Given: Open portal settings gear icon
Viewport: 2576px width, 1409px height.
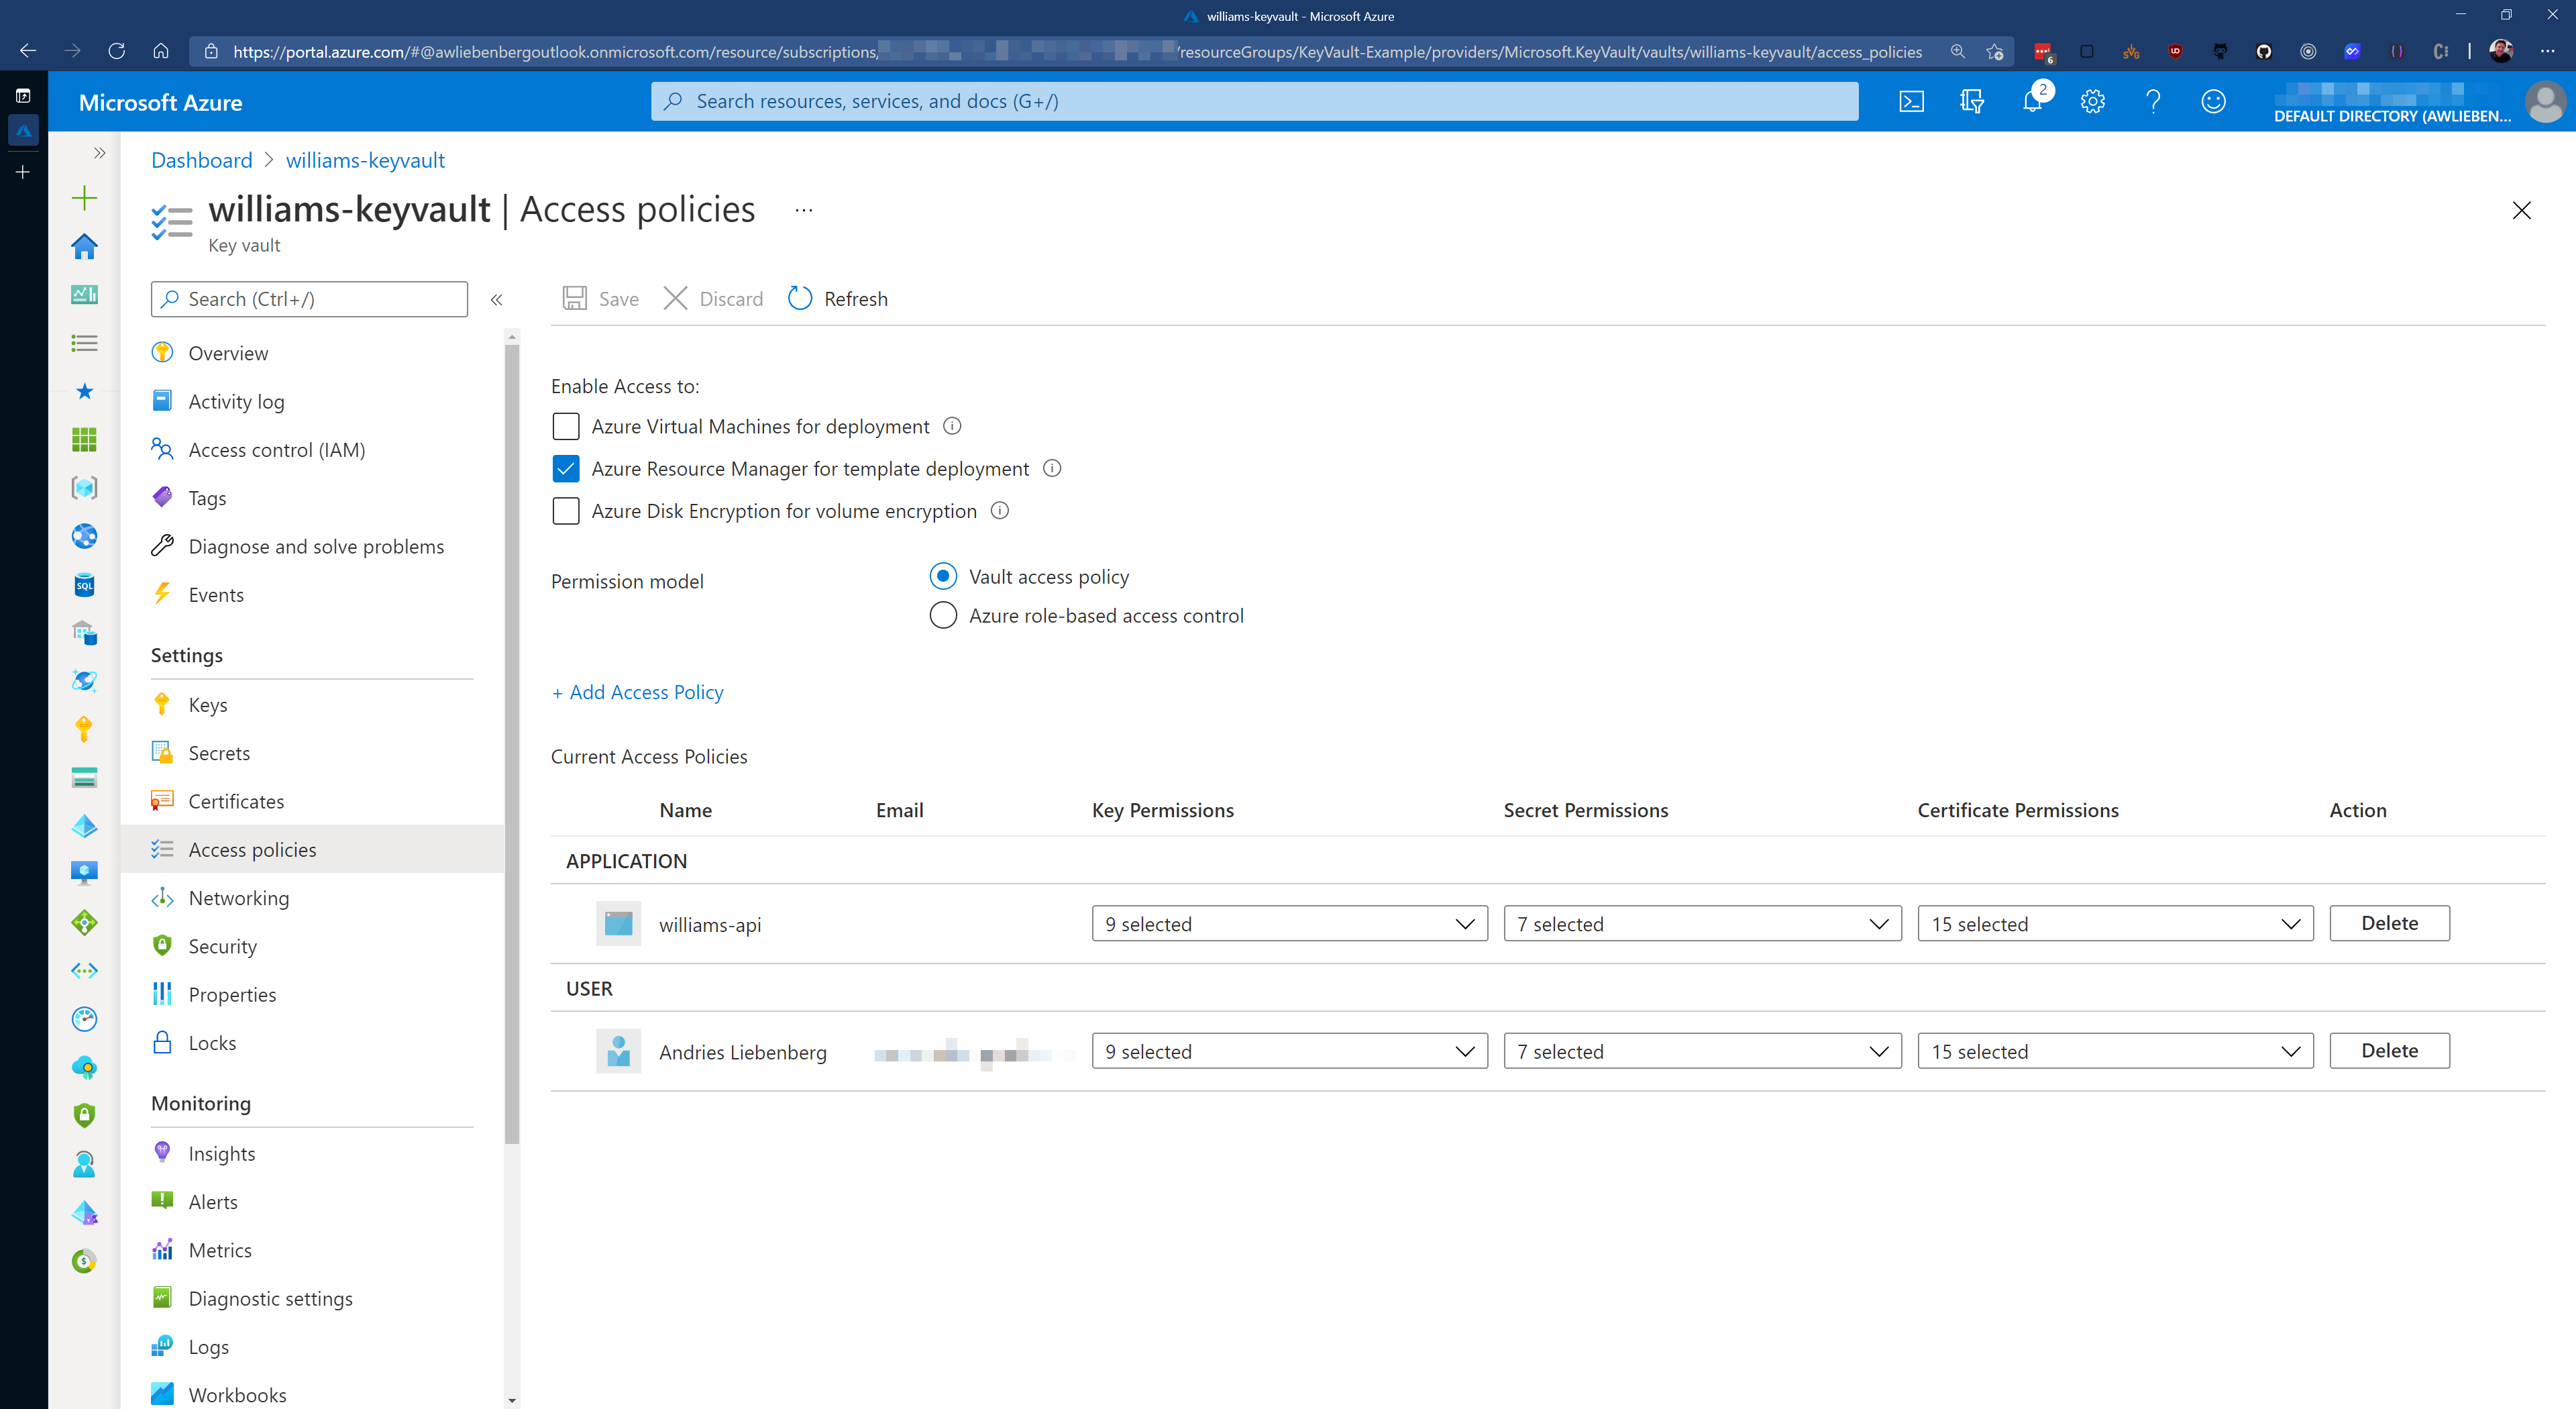Looking at the screenshot, I should pos(2092,101).
